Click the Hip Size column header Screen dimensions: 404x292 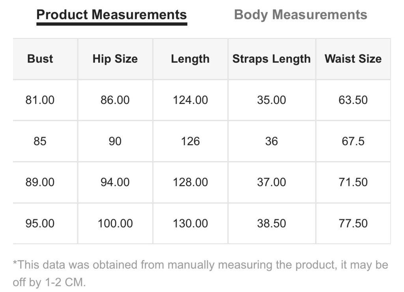click(115, 59)
